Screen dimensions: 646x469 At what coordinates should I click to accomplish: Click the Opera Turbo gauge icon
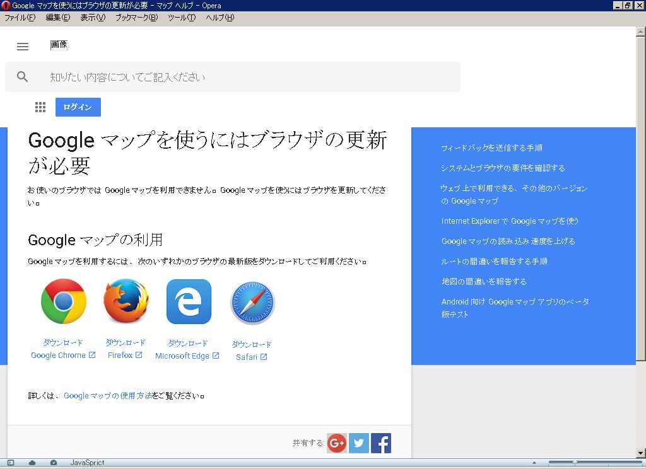coord(53,463)
